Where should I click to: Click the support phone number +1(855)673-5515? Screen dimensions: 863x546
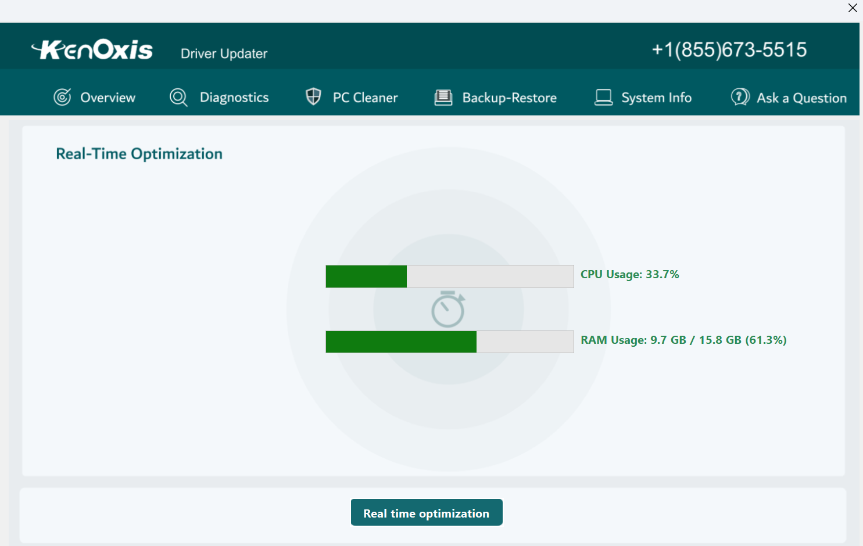[x=729, y=49]
